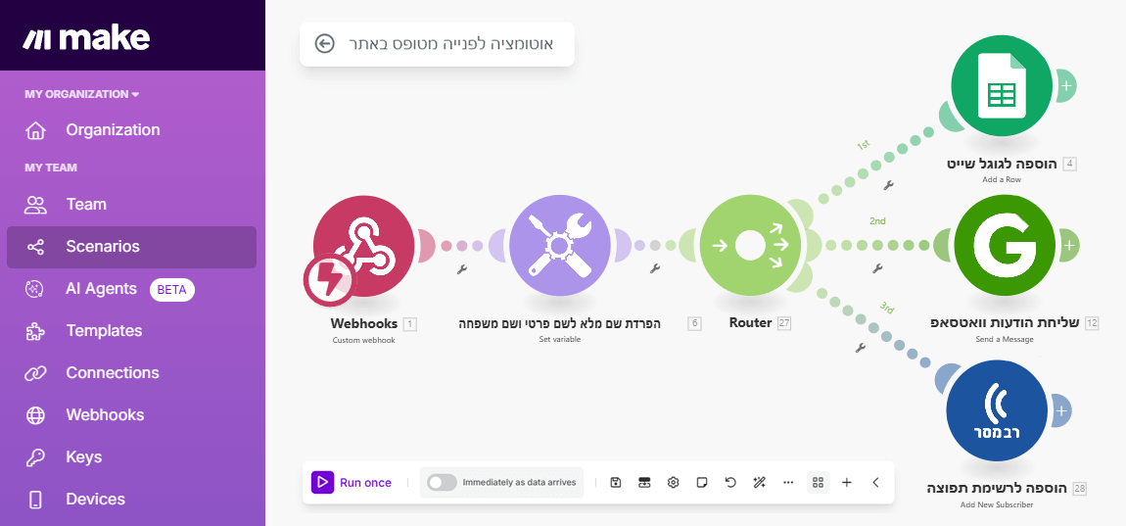
Task: Click module number 12 badge
Action: pyautogui.click(x=1093, y=323)
